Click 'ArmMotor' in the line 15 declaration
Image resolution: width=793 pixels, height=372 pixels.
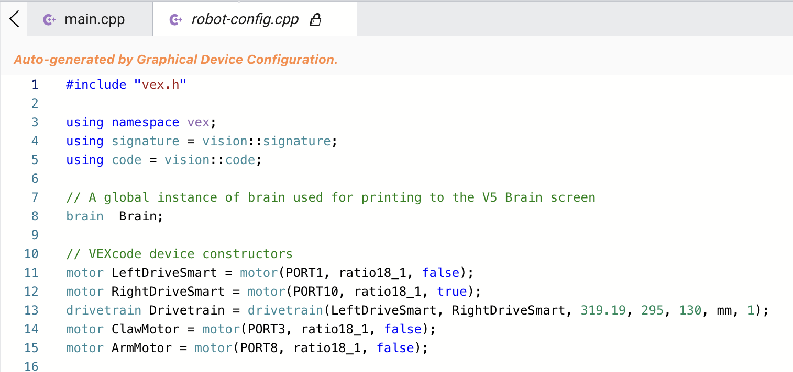point(141,348)
